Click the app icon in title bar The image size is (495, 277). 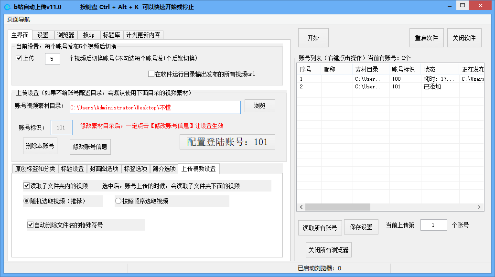click(7, 7)
